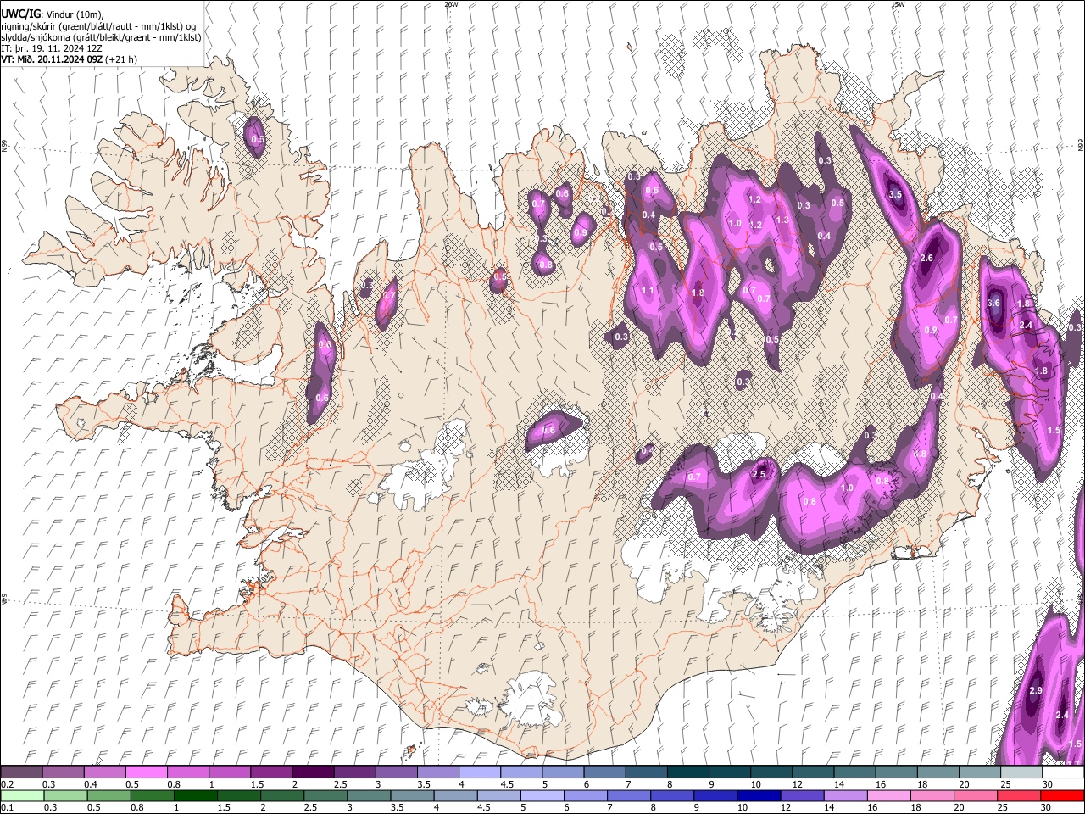1085x814 pixels.
Task: Pick the light lavender swatch labeled 4 in the top legend
Action: pos(478,772)
